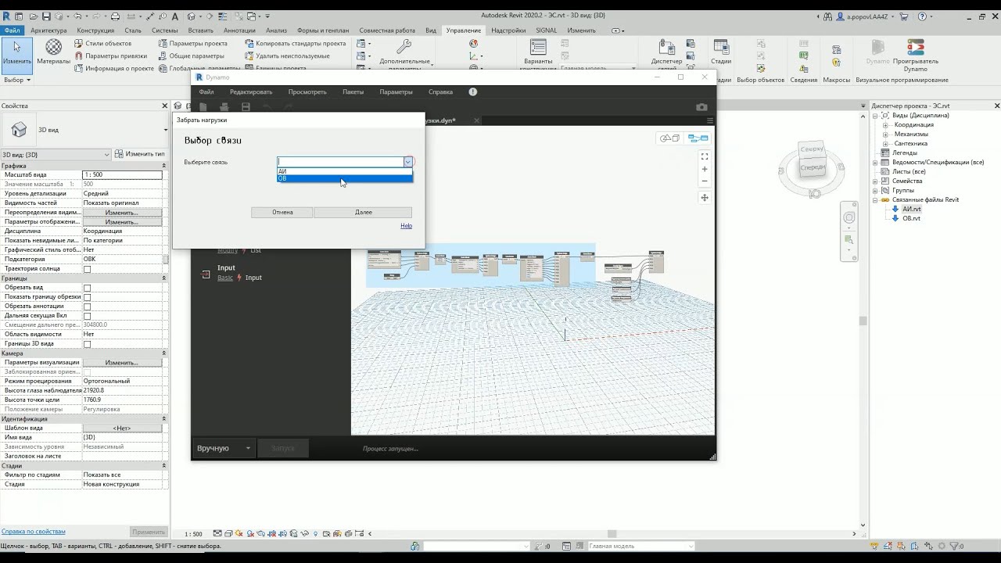Expand Виды (Дисциплина) tree node

click(x=876, y=116)
